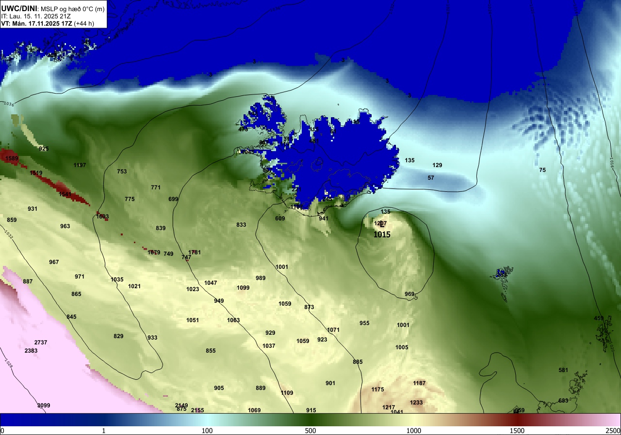Click the height value 1063
621x435 pixels.
point(233,320)
